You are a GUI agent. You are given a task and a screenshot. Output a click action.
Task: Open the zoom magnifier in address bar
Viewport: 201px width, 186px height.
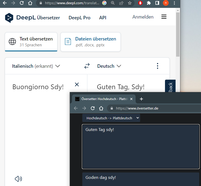[113, 3]
